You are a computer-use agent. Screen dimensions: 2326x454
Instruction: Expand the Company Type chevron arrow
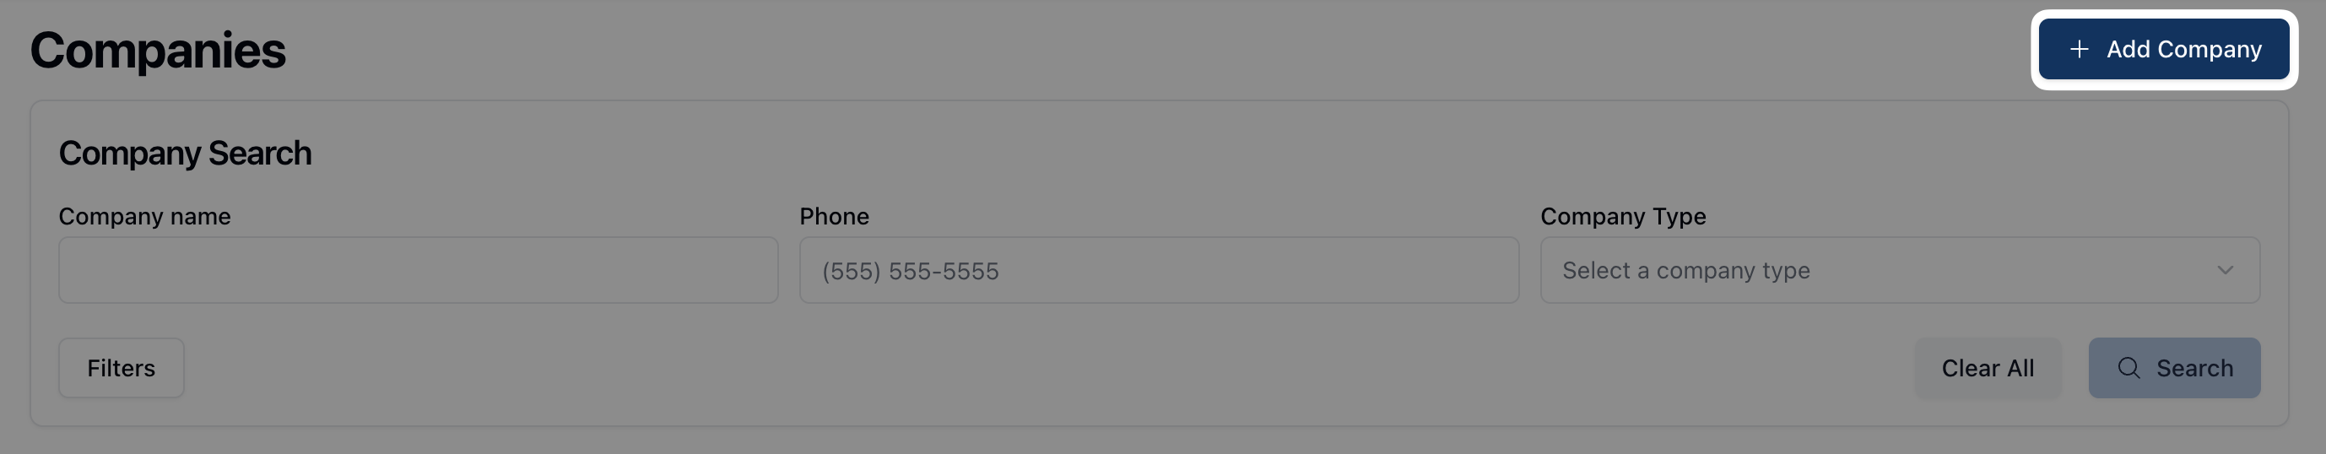click(x=2225, y=271)
